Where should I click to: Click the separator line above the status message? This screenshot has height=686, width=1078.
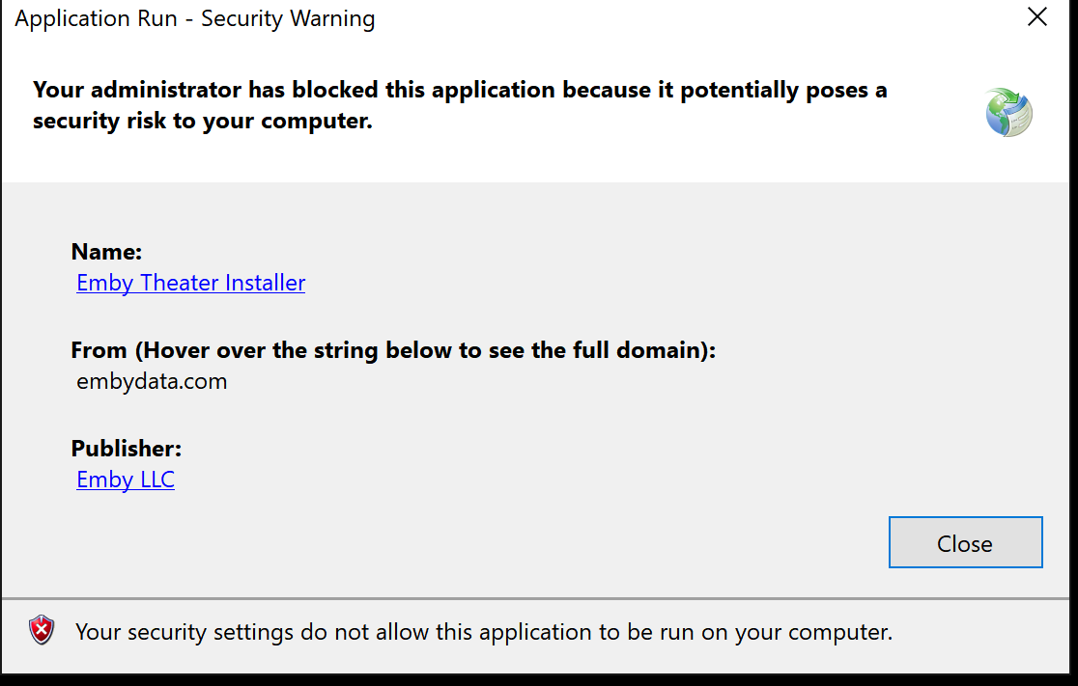[536, 598]
